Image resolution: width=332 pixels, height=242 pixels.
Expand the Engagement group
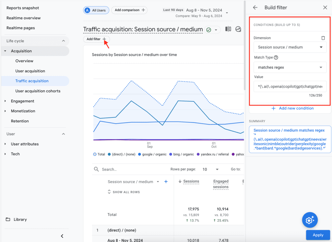tap(5, 101)
